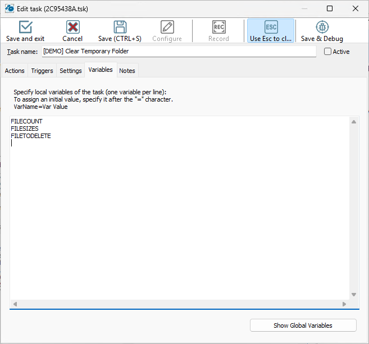Click the horizontal scrollbar left arrow
Image resolution: width=369 pixels, height=344 pixels.
15,304
